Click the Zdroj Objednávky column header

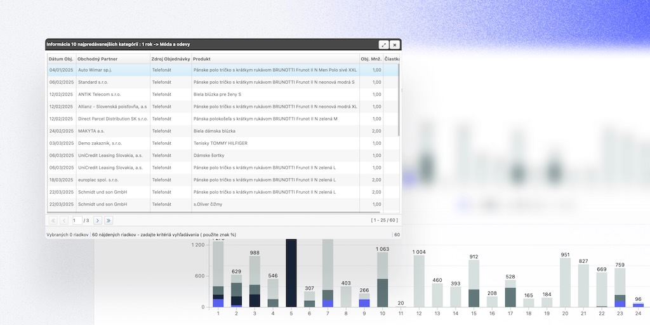(x=170, y=59)
